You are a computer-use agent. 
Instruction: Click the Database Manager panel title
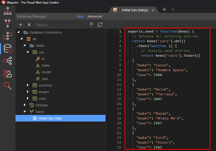[x=32, y=16]
